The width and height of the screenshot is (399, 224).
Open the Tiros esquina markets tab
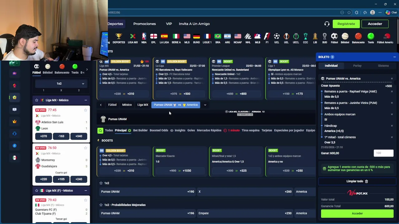(250, 130)
